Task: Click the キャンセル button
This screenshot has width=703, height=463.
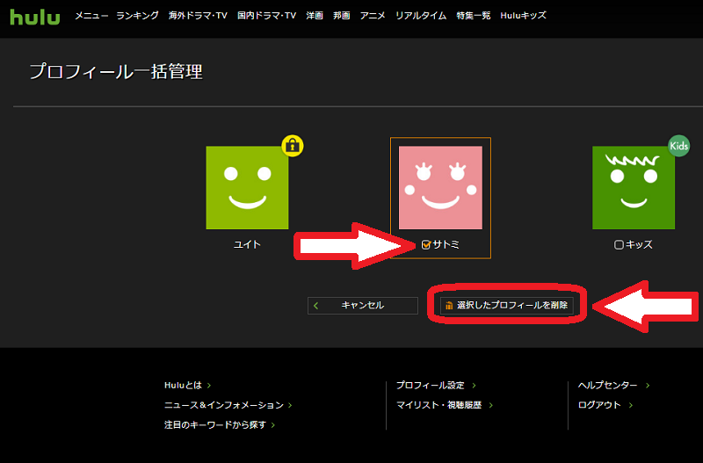Action: [363, 306]
